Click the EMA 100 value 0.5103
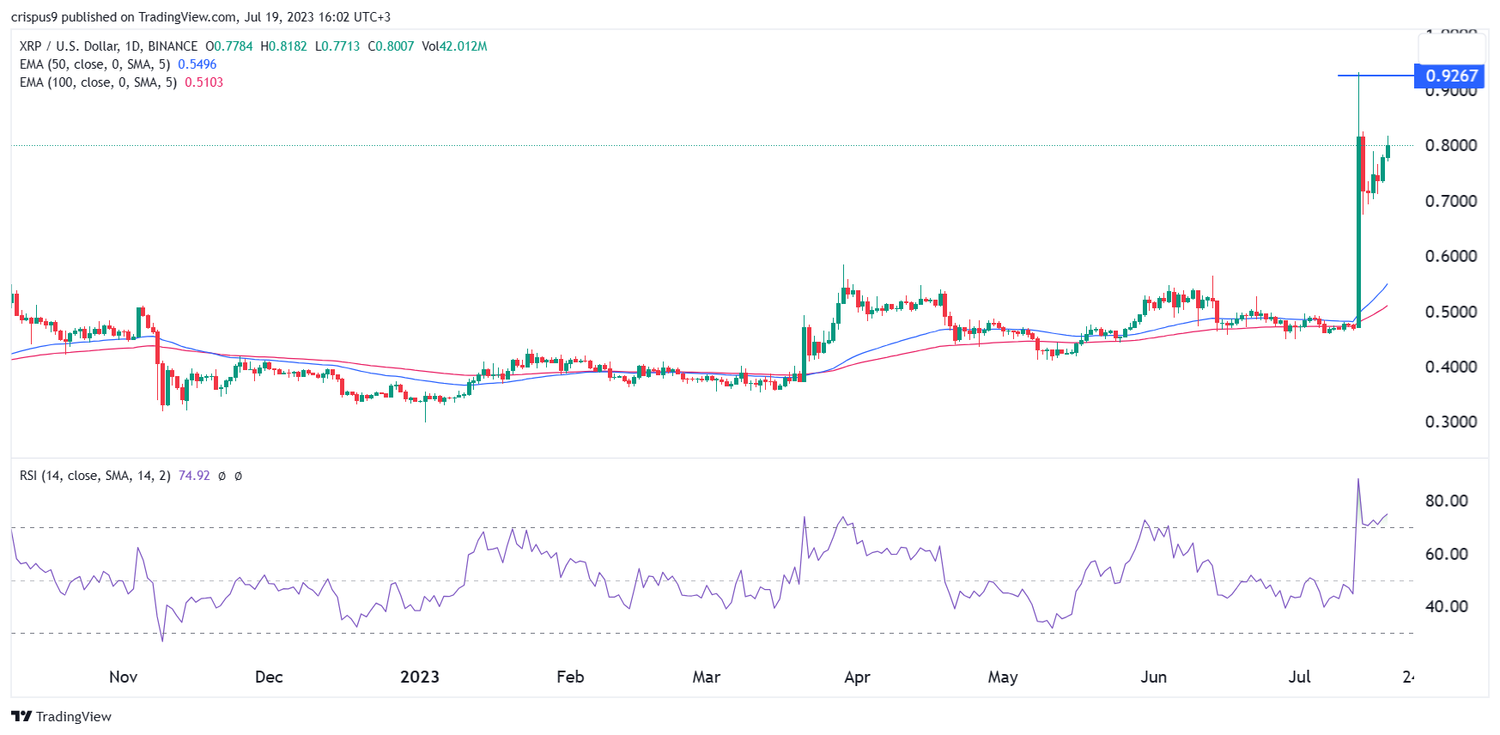Viewport: 1500px width, 735px height. [x=204, y=82]
